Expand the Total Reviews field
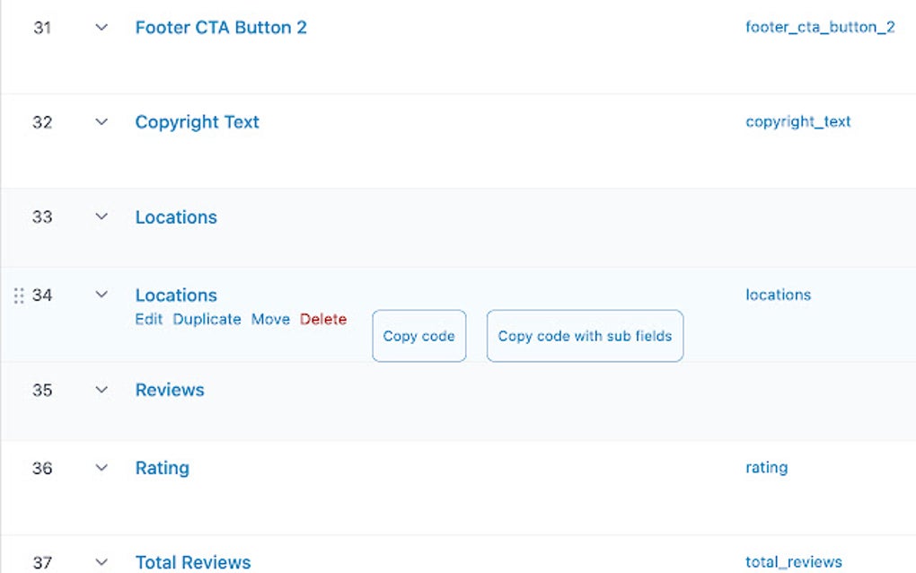Viewport: 916px width, 573px height. (101, 560)
